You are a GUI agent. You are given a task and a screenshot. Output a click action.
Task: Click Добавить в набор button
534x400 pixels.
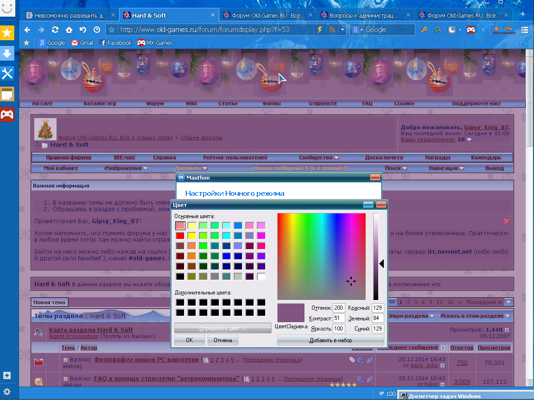click(x=331, y=340)
